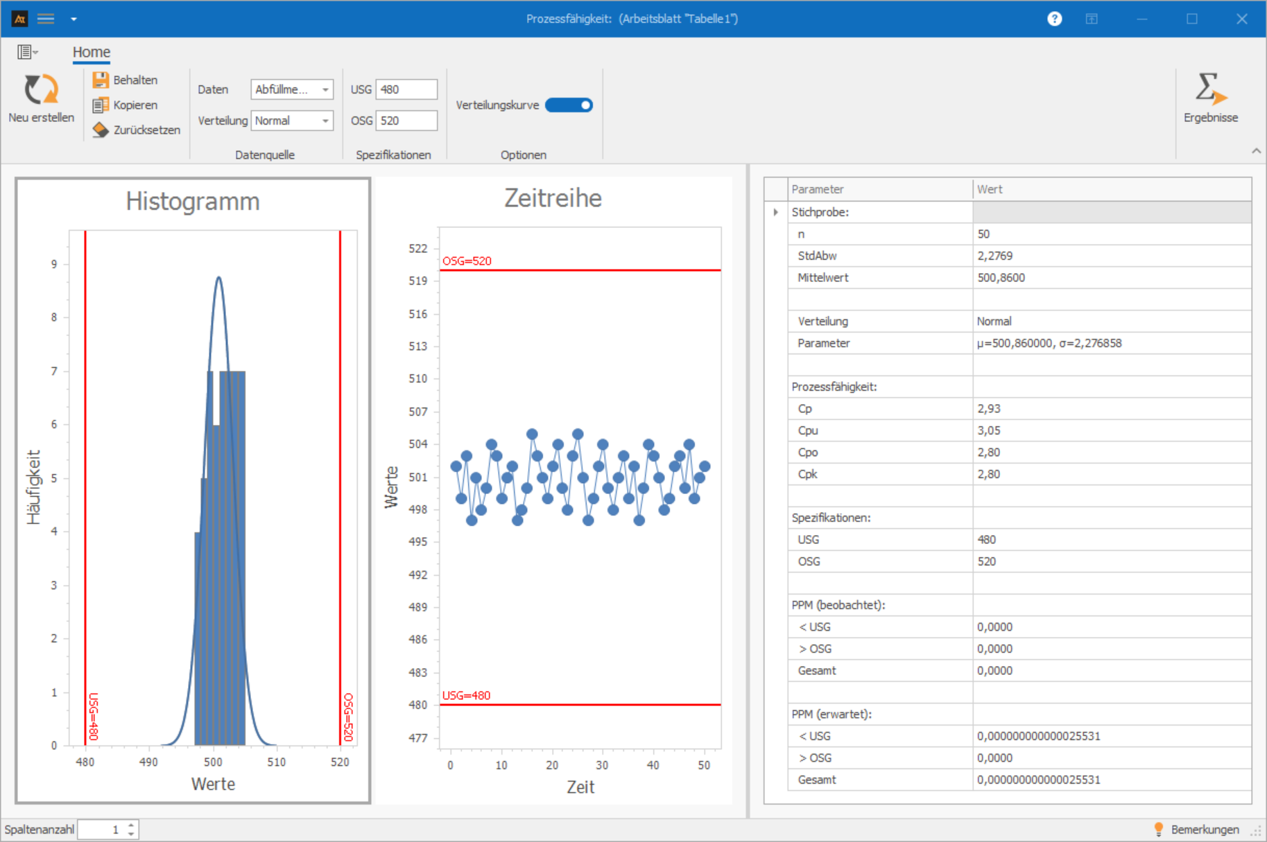Click the Behalten save icon
This screenshot has height=842, width=1267.
[101, 80]
